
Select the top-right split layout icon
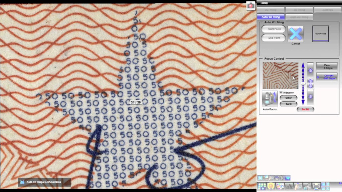tap(327, 184)
